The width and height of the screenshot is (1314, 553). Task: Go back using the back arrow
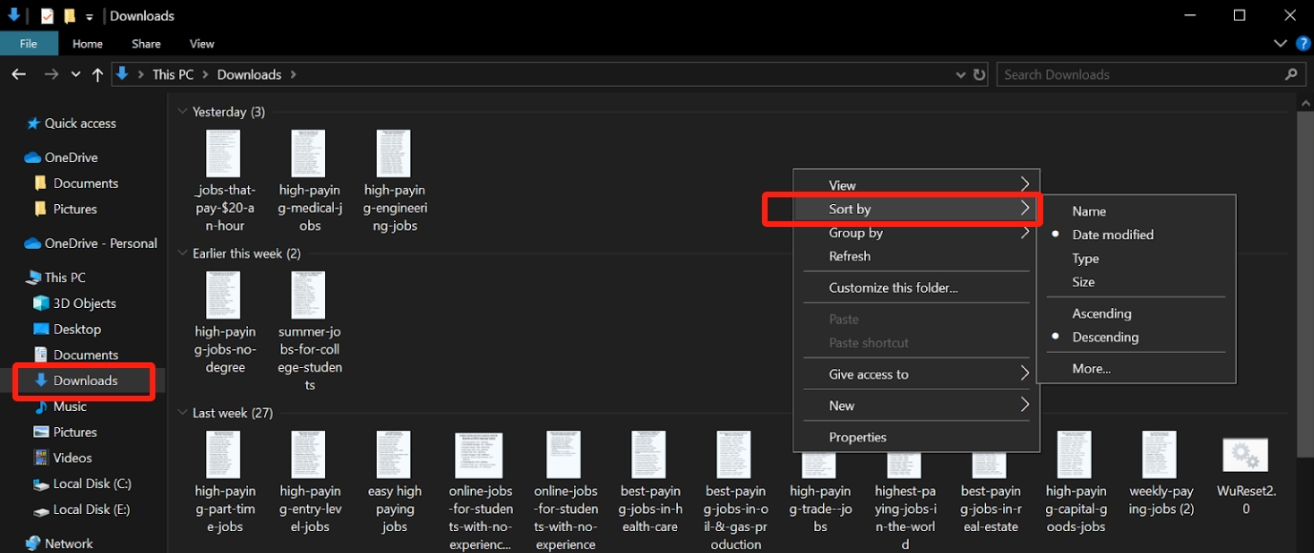pyautogui.click(x=18, y=73)
